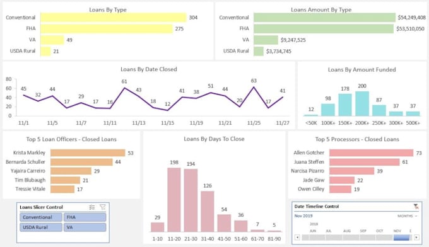Select the SEP timeline segment

pos(368,238)
